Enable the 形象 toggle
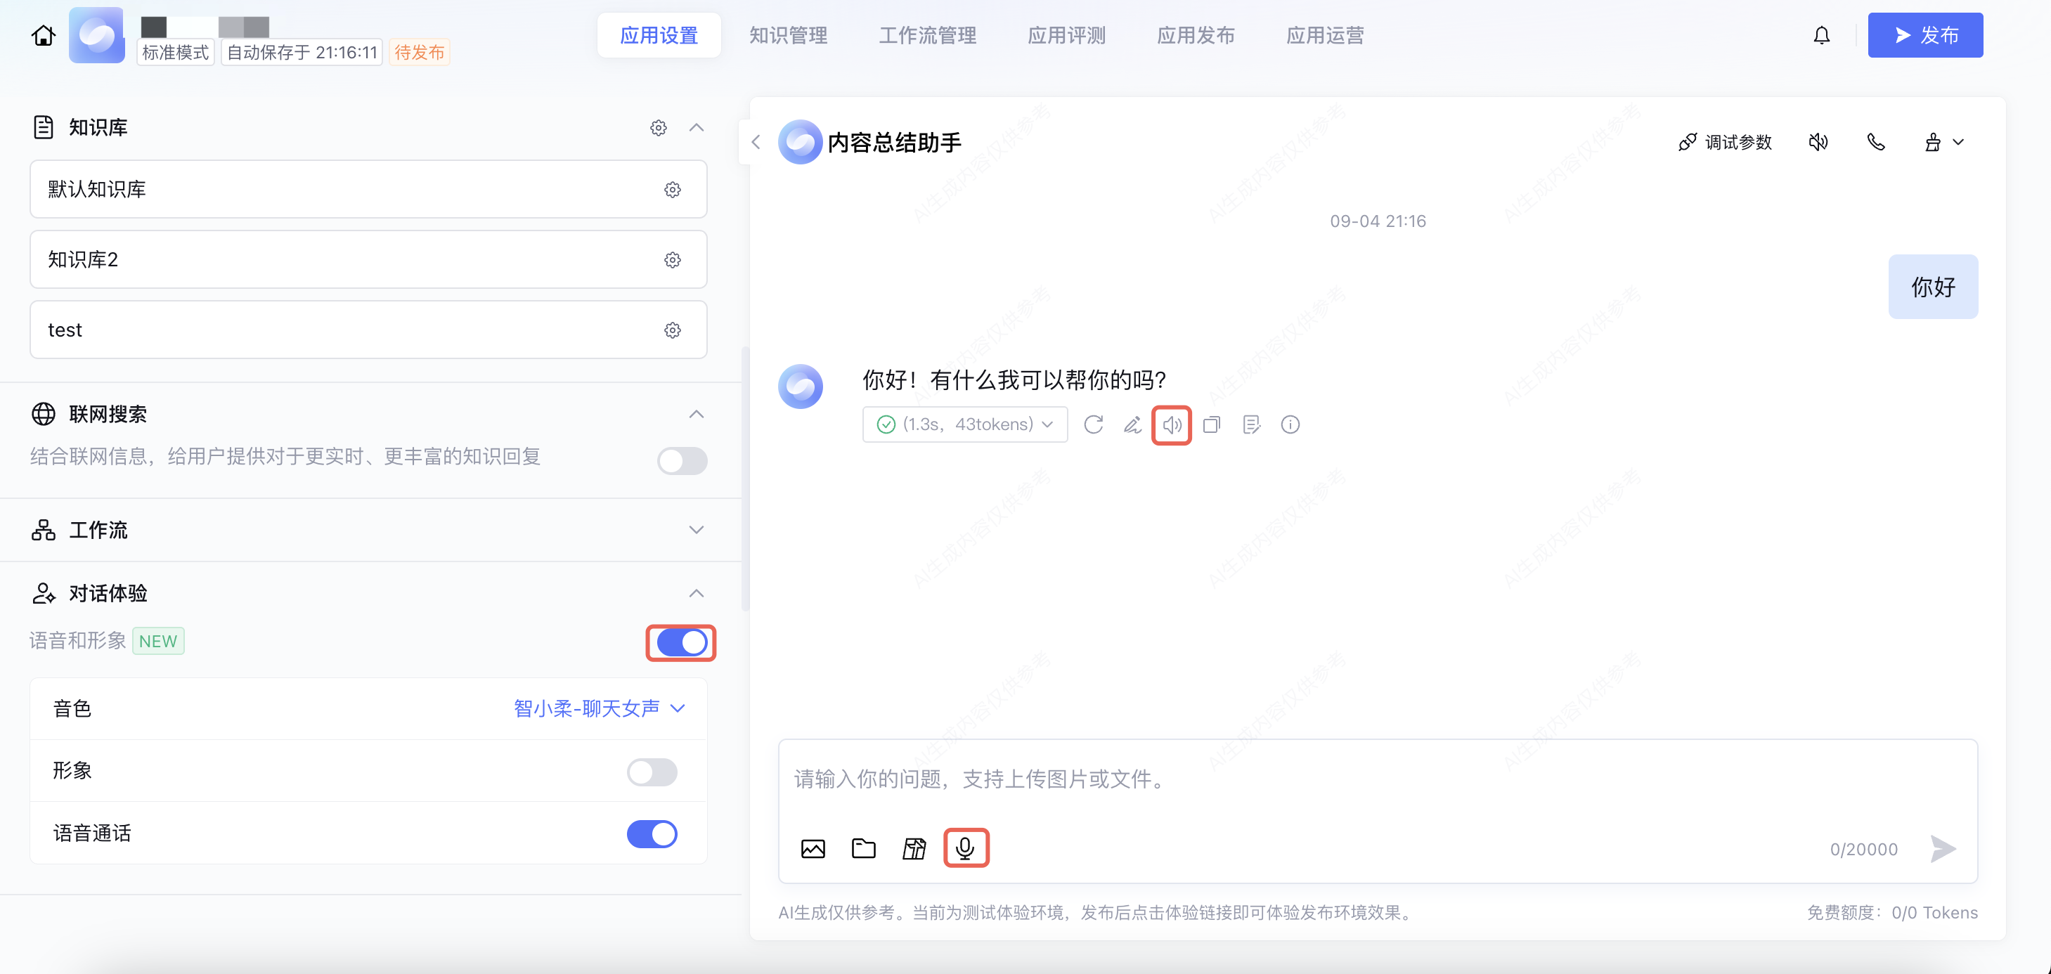This screenshot has width=2051, height=974. pyautogui.click(x=652, y=772)
